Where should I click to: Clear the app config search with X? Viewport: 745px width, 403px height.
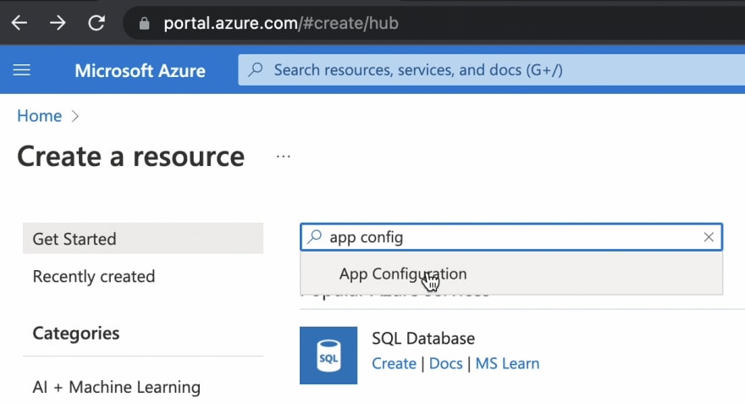click(x=709, y=237)
